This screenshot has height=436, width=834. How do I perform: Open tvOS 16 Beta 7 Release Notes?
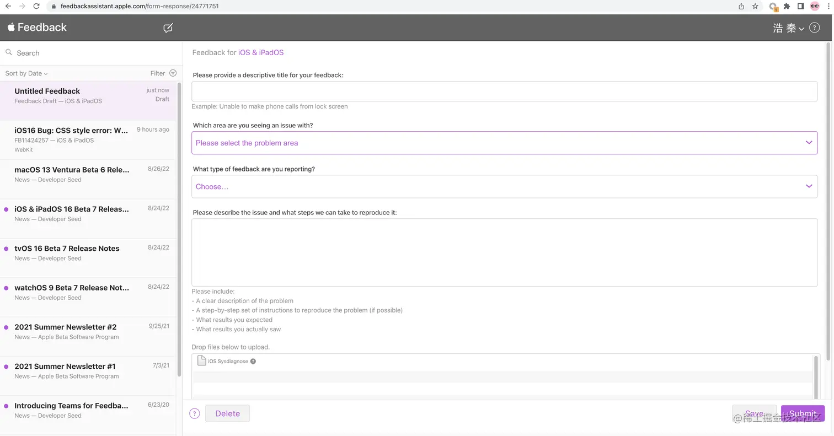[88, 258]
